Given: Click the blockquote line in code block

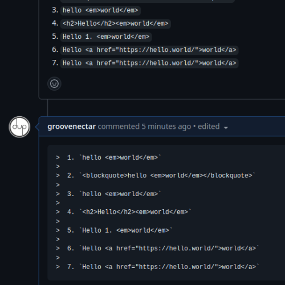Looking at the screenshot, I should coord(156,176).
